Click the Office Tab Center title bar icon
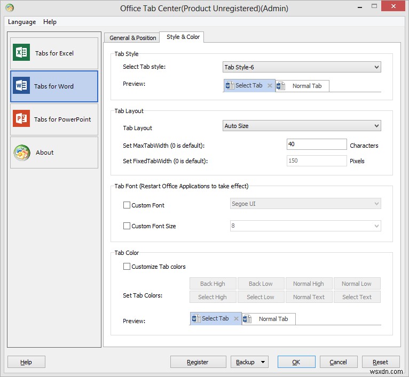409x377 pixels. (x=9, y=7)
